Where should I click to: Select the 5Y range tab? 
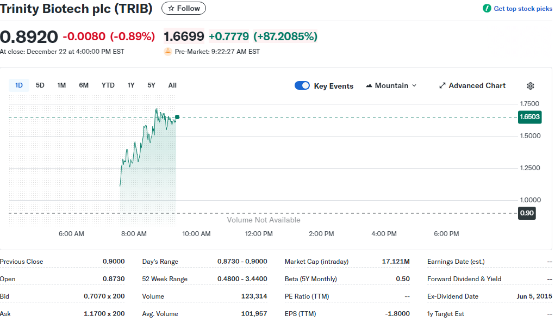(x=151, y=85)
